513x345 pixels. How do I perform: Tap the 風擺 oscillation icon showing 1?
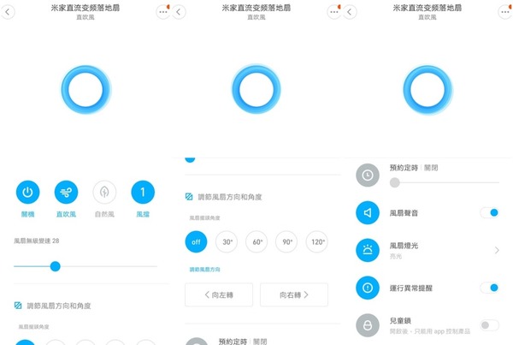point(143,192)
